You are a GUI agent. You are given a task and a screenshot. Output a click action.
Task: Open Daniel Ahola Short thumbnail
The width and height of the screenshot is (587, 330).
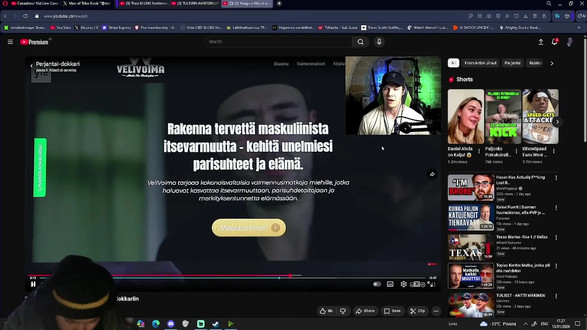coord(465,116)
